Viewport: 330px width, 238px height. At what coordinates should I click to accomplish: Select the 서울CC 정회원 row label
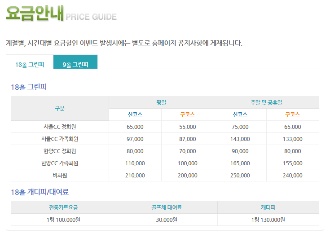60,127
